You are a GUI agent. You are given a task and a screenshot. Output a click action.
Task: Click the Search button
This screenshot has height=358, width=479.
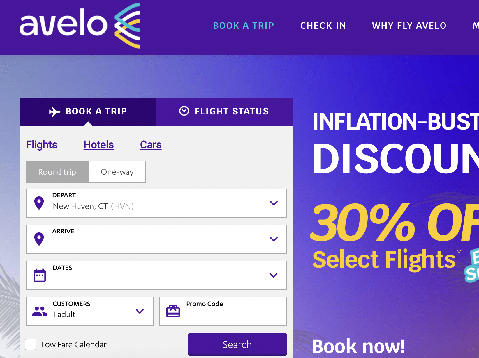point(237,344)
